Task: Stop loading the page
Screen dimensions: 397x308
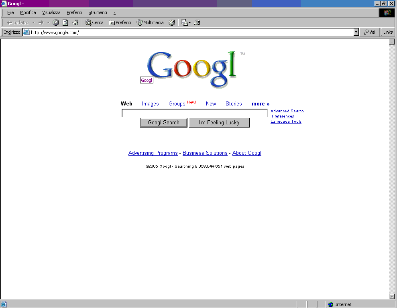Action: 56,22
